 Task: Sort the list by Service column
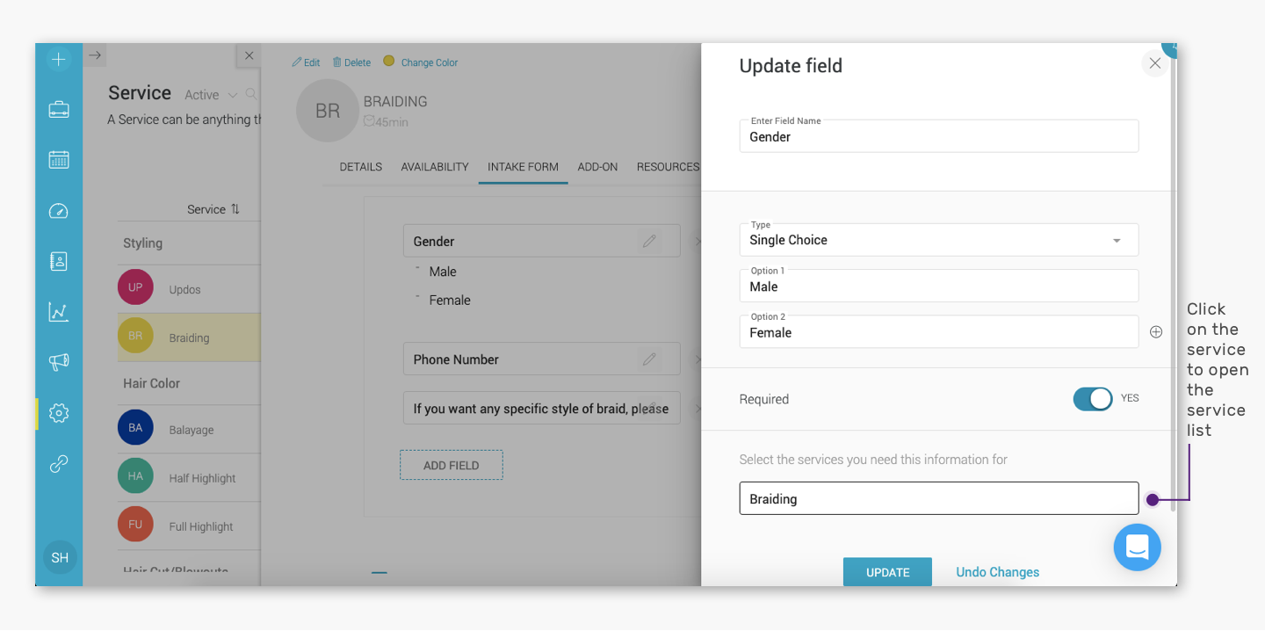point(213,209)
